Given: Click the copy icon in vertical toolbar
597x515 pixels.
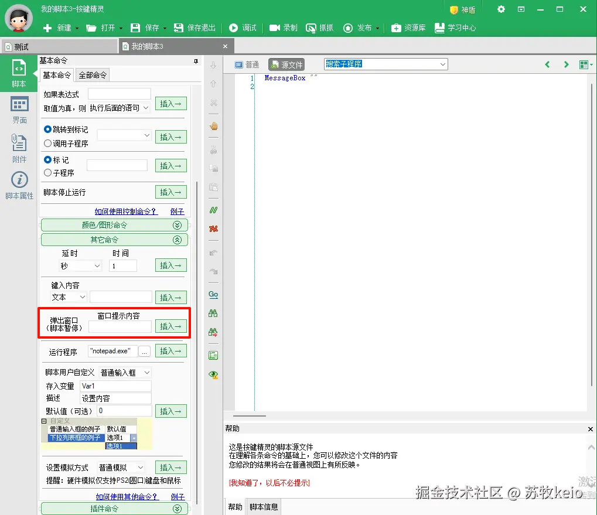Looking at the screenshot, I should coord(214,168).
